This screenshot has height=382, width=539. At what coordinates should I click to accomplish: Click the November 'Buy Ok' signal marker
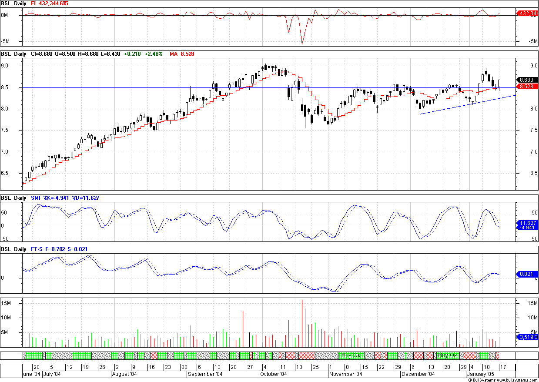pos(352,355)
